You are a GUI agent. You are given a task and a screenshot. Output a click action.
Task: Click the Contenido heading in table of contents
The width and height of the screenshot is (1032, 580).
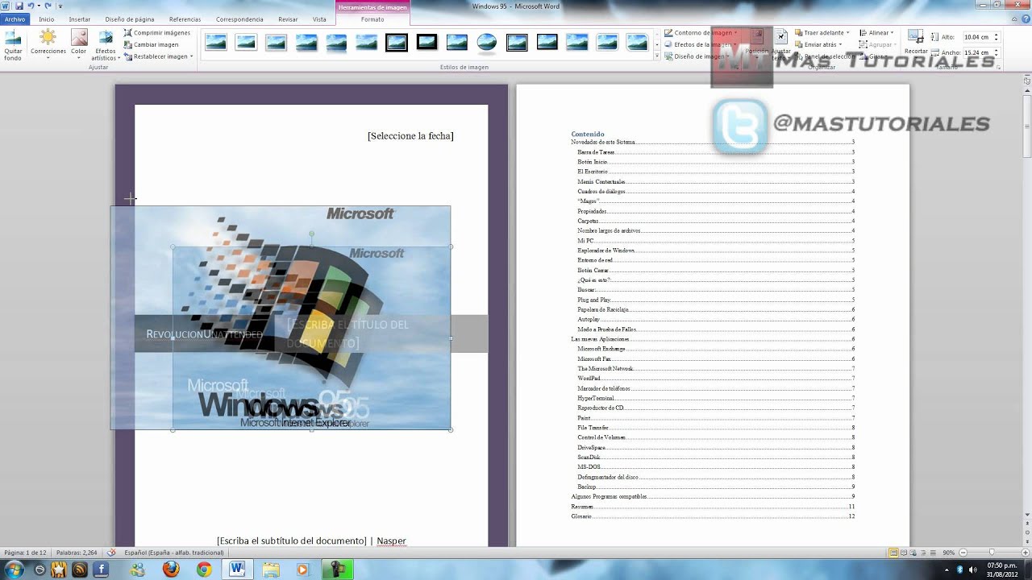[588, 134]
